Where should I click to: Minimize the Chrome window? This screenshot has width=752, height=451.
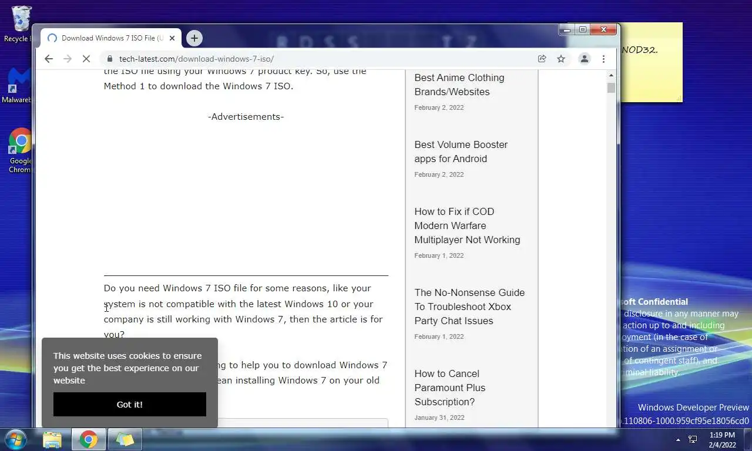click(x=566, y=29)
